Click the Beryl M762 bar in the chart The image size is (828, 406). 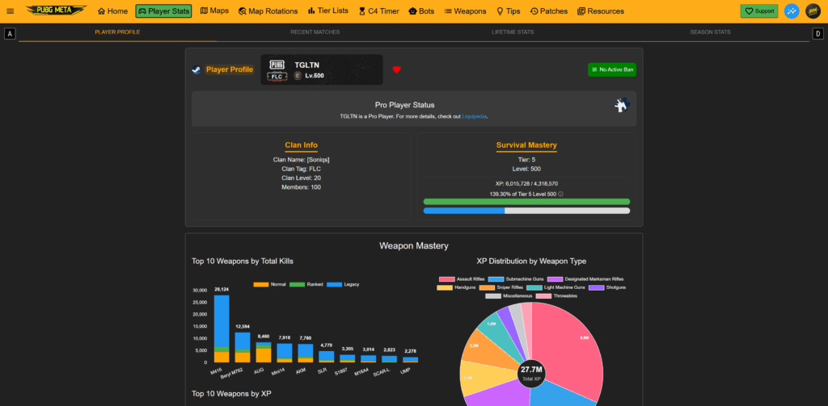click(x=243, y=347)
